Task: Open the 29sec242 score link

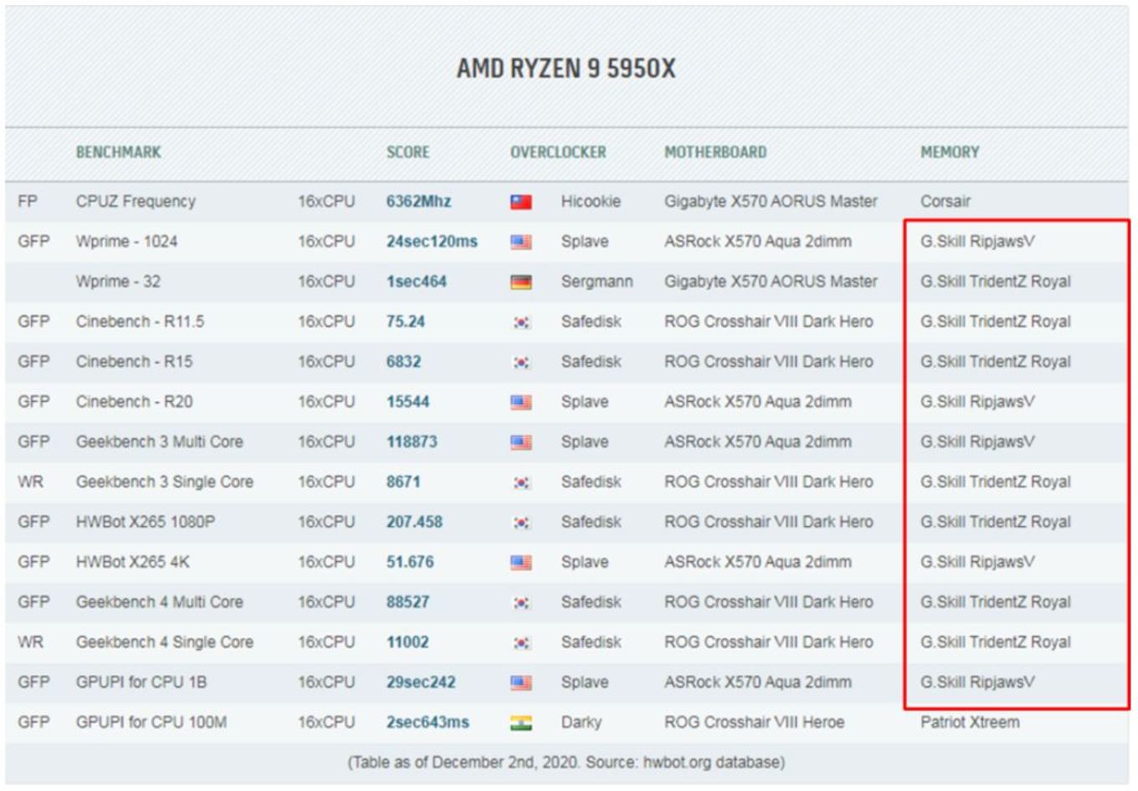Action: pyautogui.click(x=421, y=683)
